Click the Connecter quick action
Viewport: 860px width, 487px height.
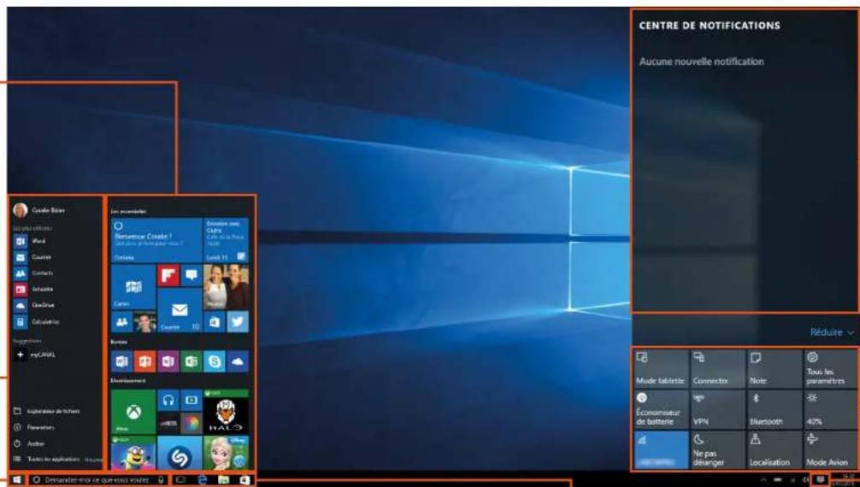point(717,368)
